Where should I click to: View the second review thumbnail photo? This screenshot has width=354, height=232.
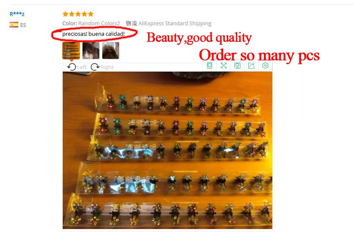coord(91,51)
